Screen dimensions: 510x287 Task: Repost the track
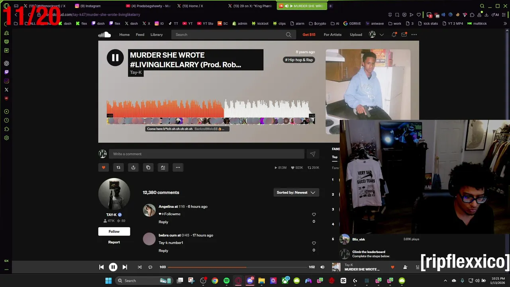point(118,167)
